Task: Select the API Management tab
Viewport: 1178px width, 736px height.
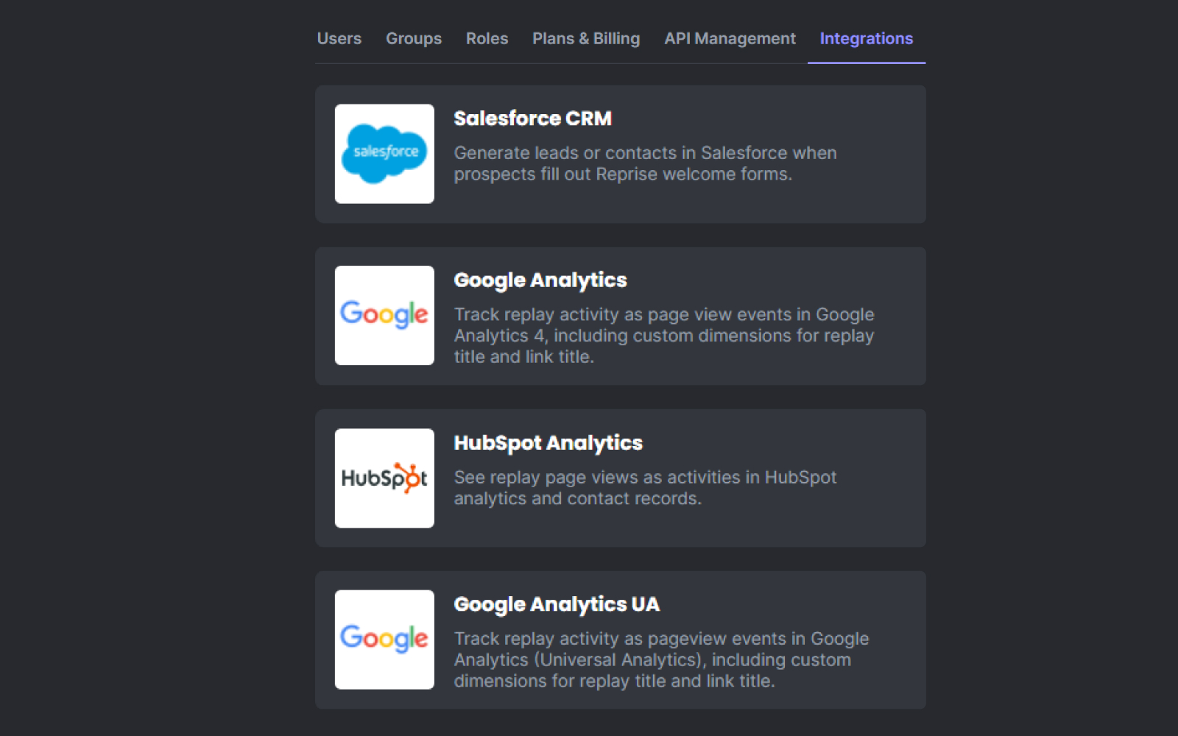Action: [x=729, y=38]
